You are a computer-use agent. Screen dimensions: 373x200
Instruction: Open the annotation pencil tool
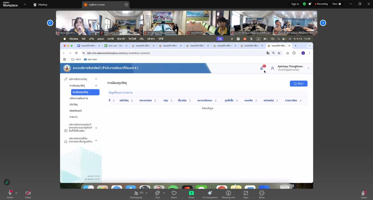tap(7, 182)
